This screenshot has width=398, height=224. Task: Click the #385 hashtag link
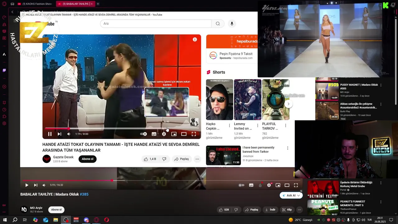click(x=84, y=194)
